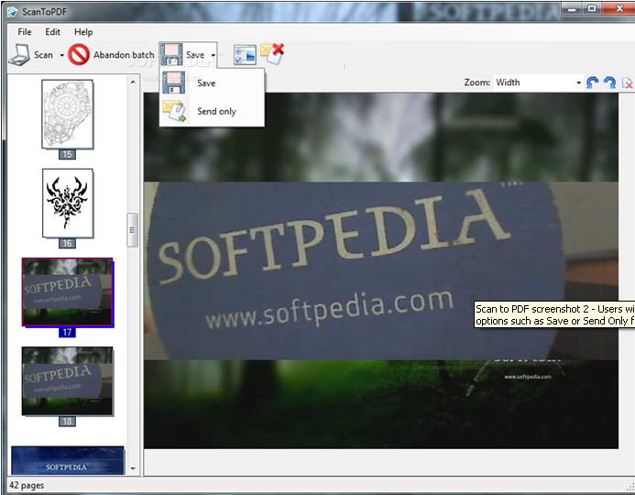635x495 pixels.
Task: Select the partly visible blue Softpedia thumbnail
Action: (68, 460)
